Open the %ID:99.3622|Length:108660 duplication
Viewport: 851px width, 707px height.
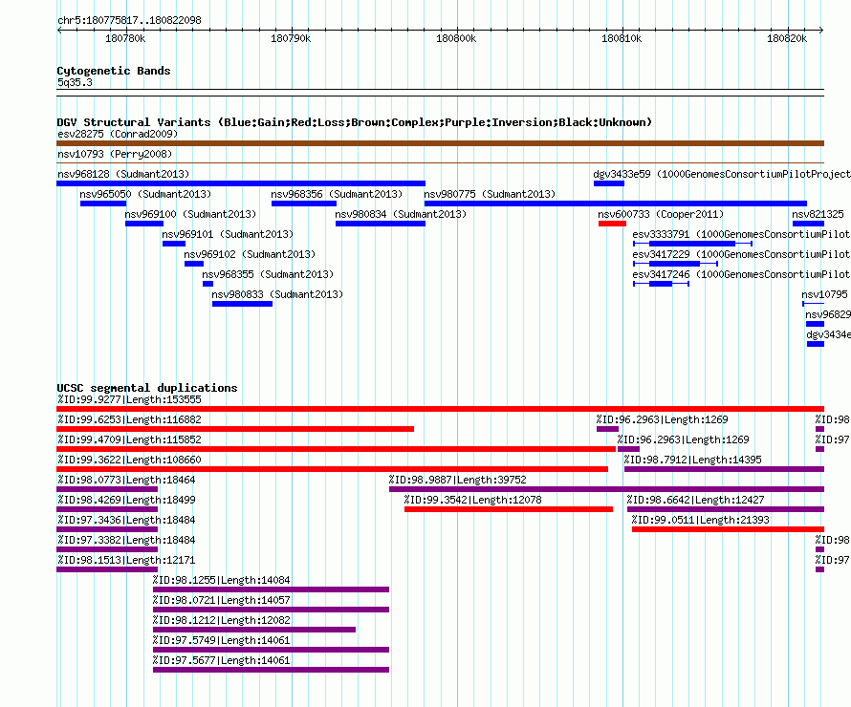coord(130,460)
